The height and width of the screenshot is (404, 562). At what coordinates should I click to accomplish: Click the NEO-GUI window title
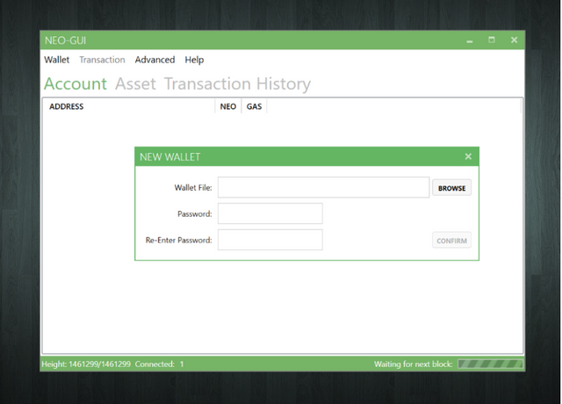click(x=65, y=40)
